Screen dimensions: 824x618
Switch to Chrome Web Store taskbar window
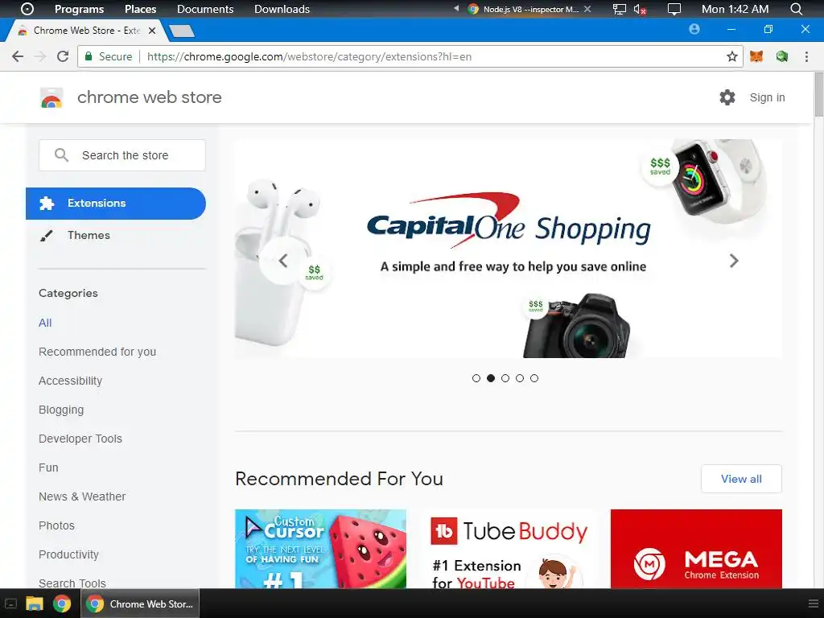[x=140, y=604]
